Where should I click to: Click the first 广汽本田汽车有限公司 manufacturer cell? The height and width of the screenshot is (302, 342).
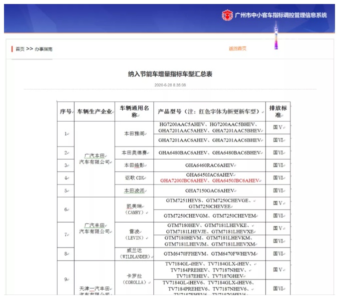94,158
